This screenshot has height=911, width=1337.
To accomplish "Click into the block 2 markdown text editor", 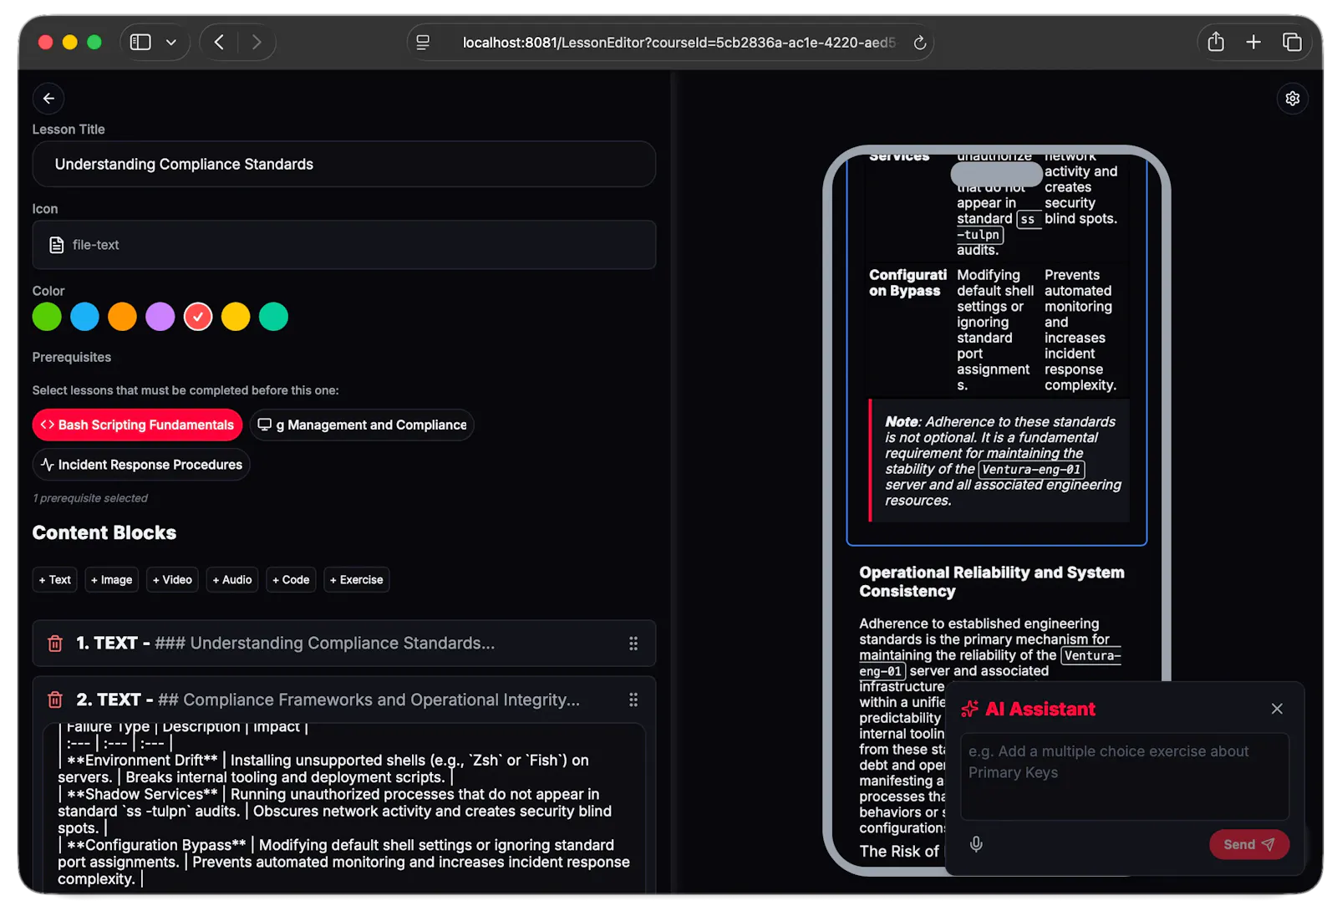I will click(344, 807).
